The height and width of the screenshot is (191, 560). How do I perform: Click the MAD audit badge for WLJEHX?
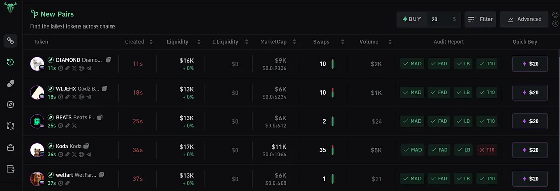(x=412, y=93)
